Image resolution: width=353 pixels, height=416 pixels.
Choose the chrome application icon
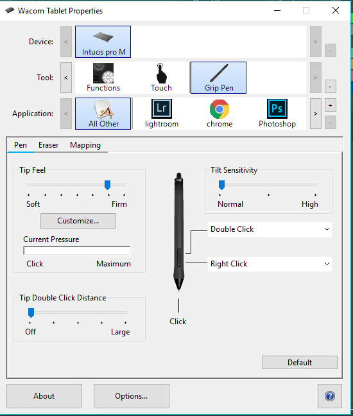coord(220,114)
